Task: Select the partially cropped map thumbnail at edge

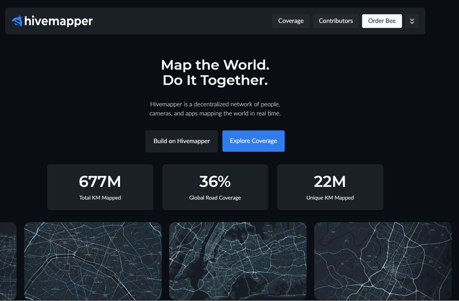Action: [8, 261]
